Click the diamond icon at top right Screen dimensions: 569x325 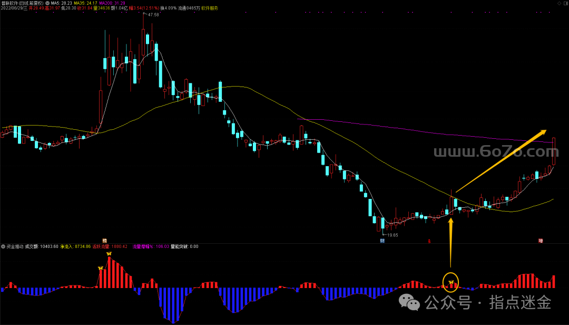[x=559, y=3]
